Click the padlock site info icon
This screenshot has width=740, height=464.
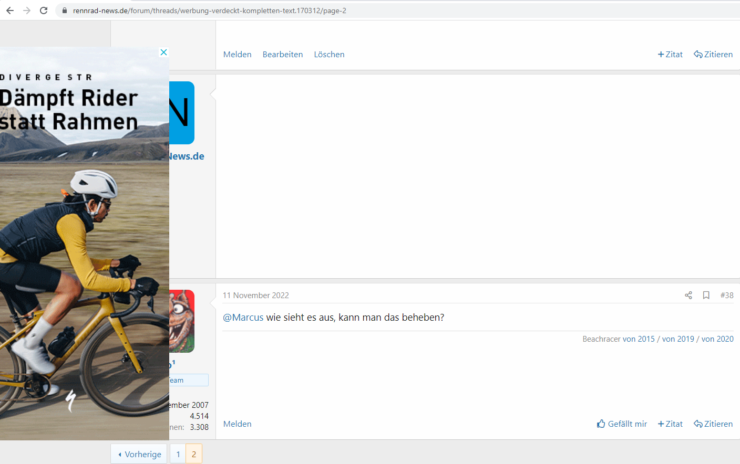(x=65, y=10)
